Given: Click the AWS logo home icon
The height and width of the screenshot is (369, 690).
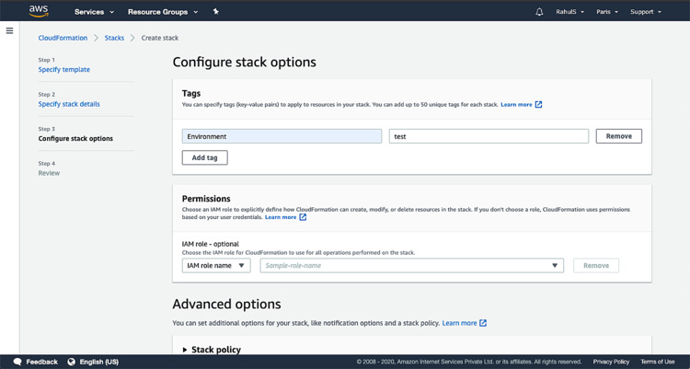Looking at the screenshot, I should coord(38,11).
